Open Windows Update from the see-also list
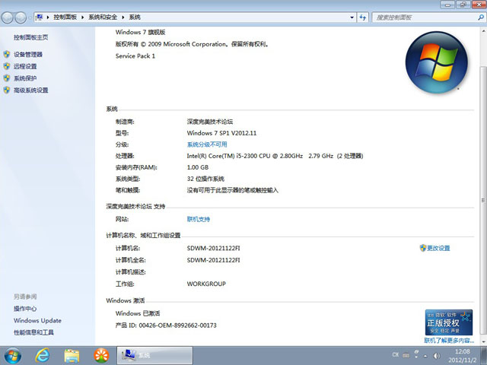This screenshot has height=365, width=487. click(37, 321)
